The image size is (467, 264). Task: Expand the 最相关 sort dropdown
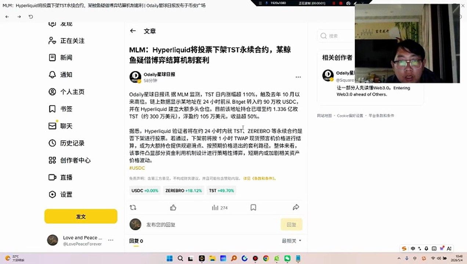292,241
